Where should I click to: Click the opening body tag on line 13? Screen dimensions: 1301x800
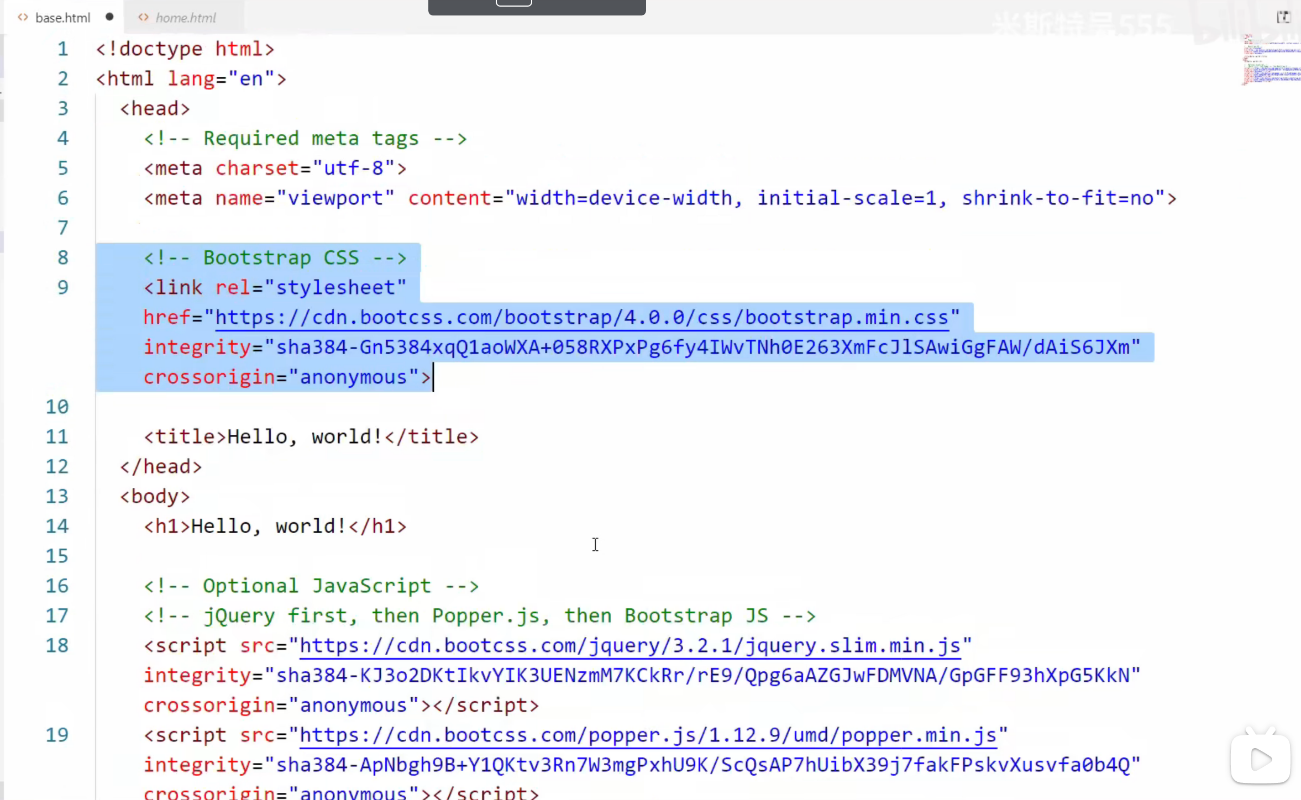pos(155,497)
